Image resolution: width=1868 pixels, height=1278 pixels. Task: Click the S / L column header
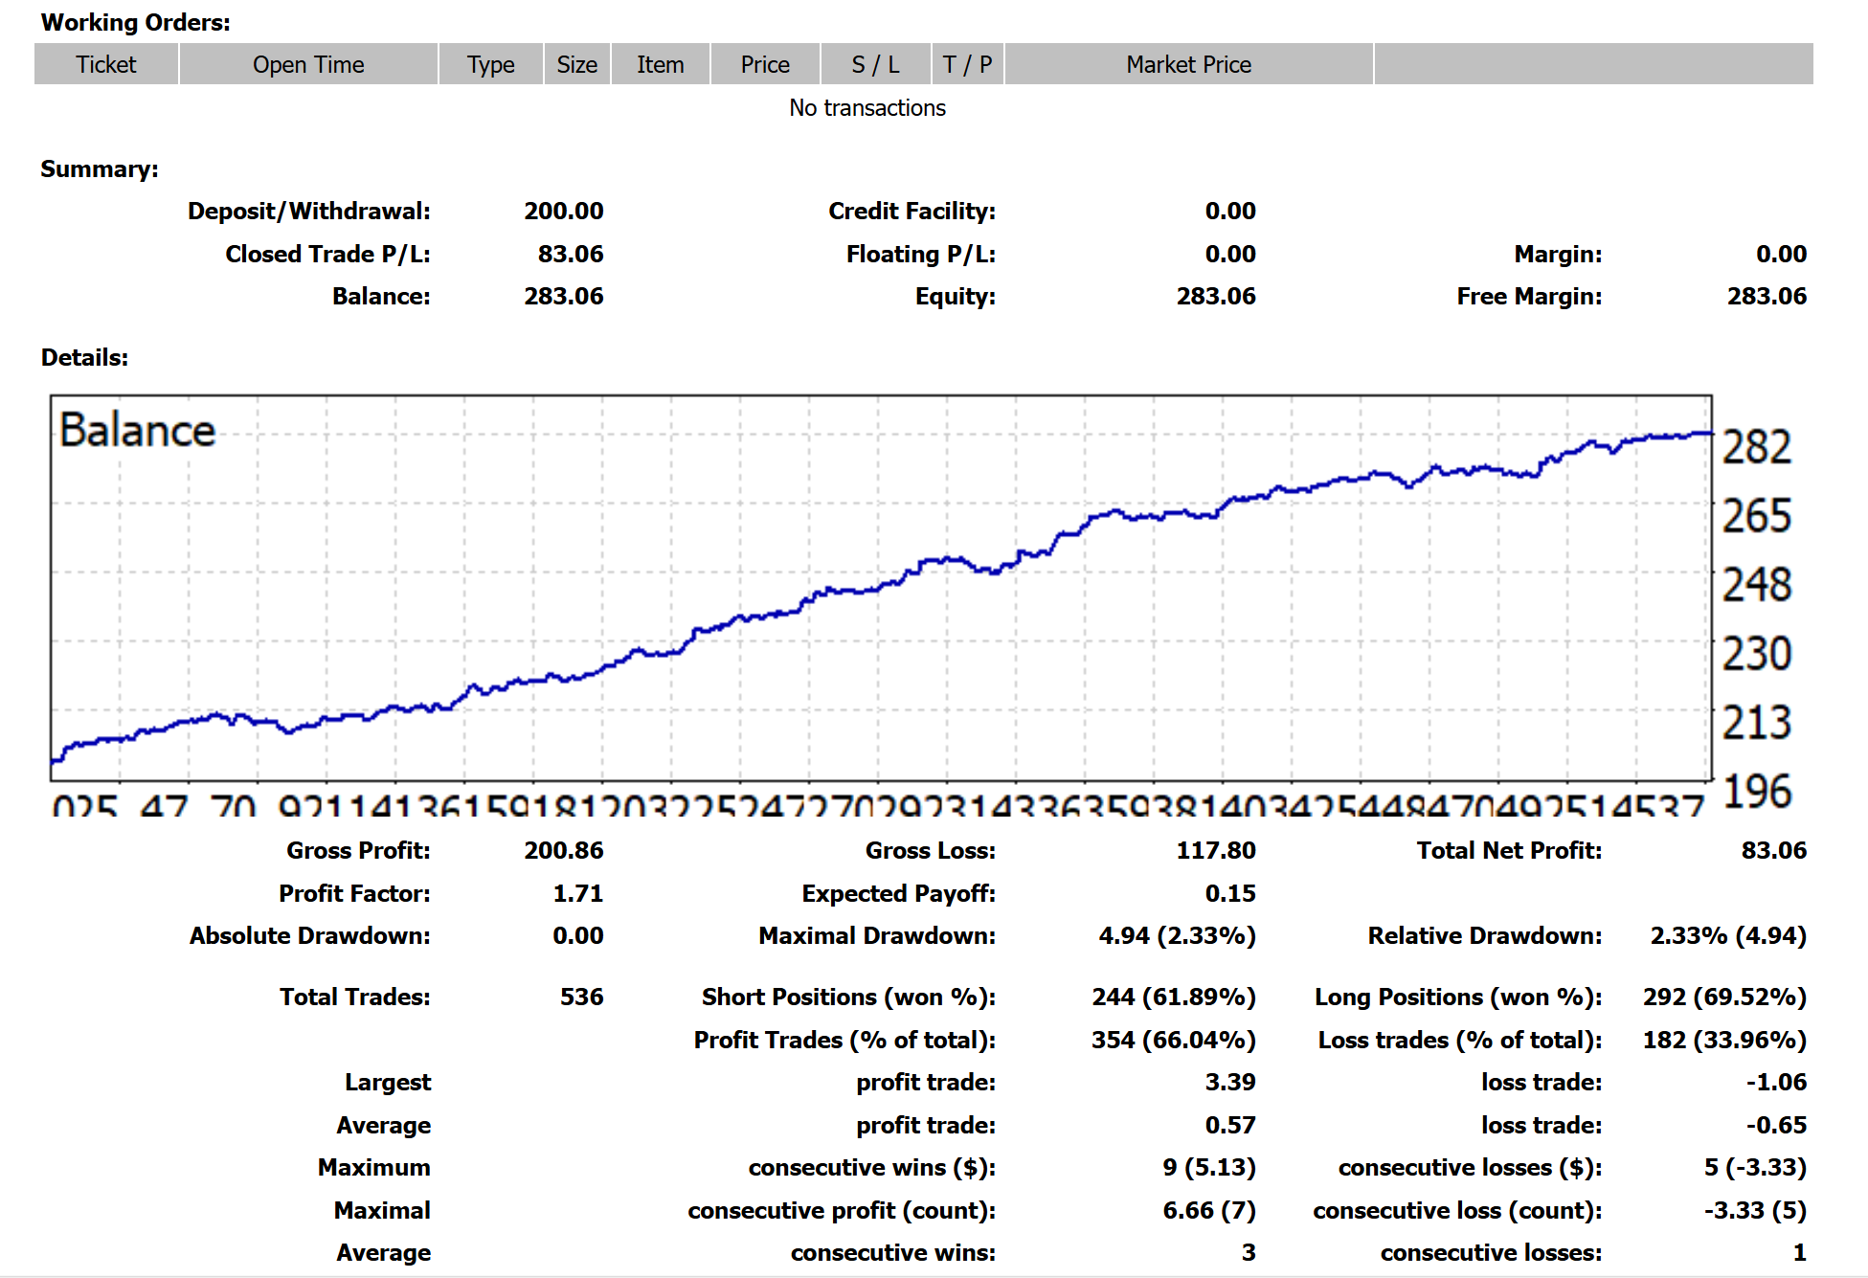click(875, 64)
